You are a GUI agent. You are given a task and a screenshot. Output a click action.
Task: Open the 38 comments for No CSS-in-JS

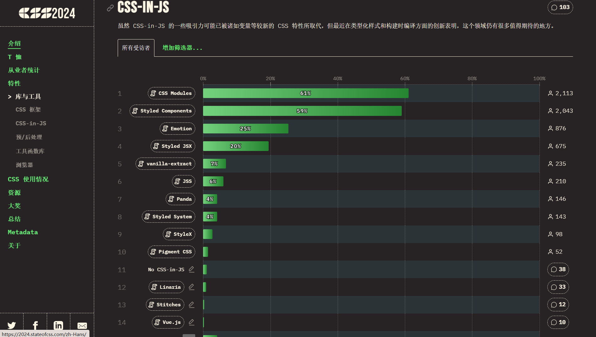coord(558,269)
